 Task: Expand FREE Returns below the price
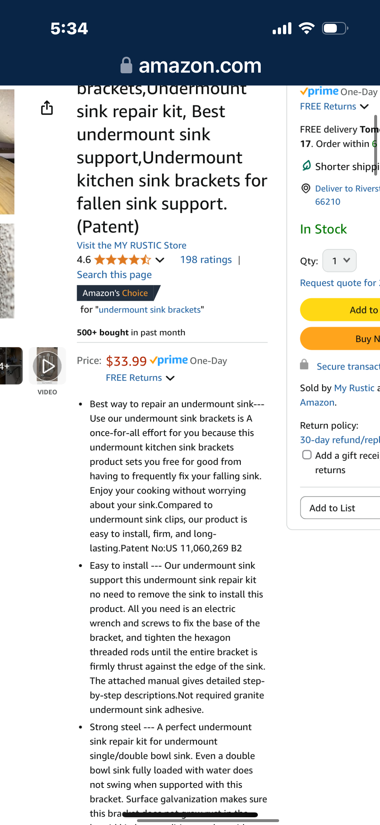point(140,378)
